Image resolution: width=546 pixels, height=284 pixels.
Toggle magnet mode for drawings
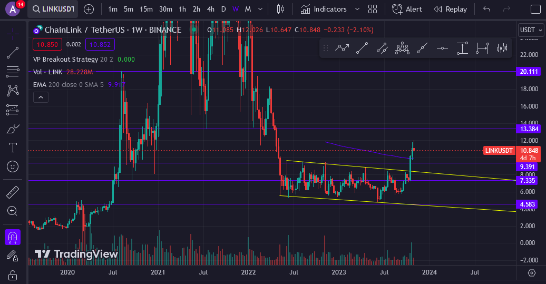pos(13,237)
